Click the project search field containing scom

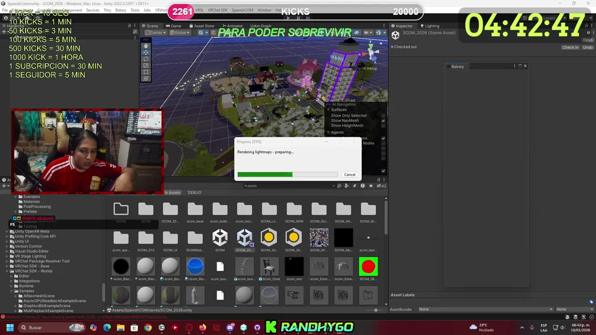coord(290,186)
